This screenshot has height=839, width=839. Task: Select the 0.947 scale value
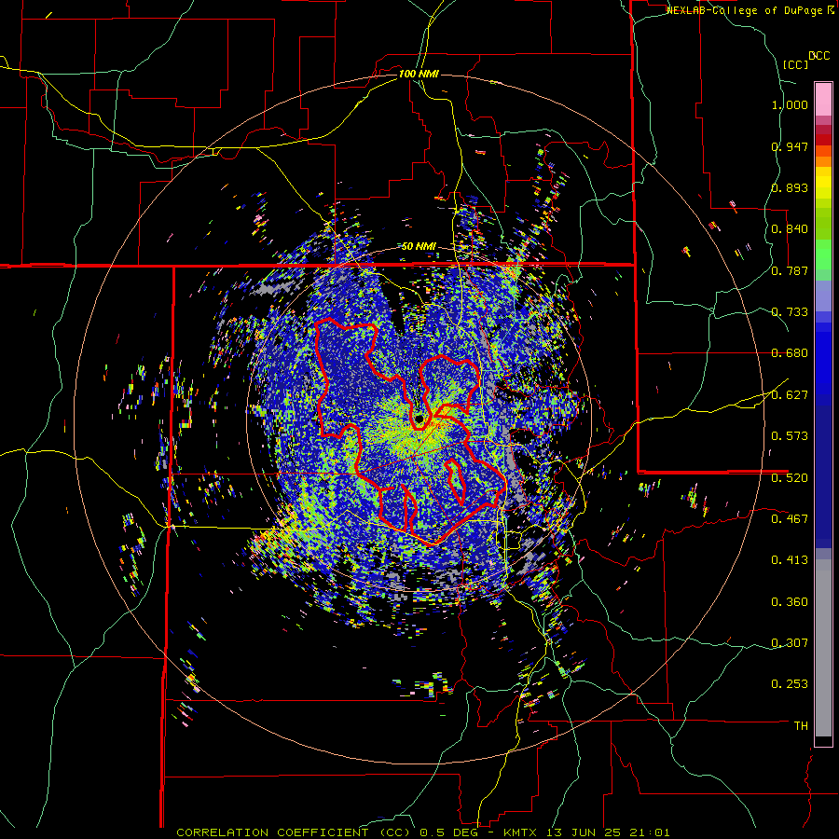pos(790,146)
